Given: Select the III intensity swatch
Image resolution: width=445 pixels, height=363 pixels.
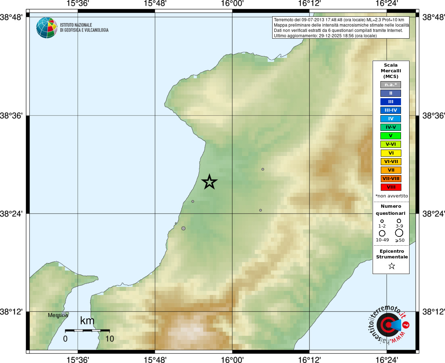Looking at the screenshot, I should pos(391,102).
